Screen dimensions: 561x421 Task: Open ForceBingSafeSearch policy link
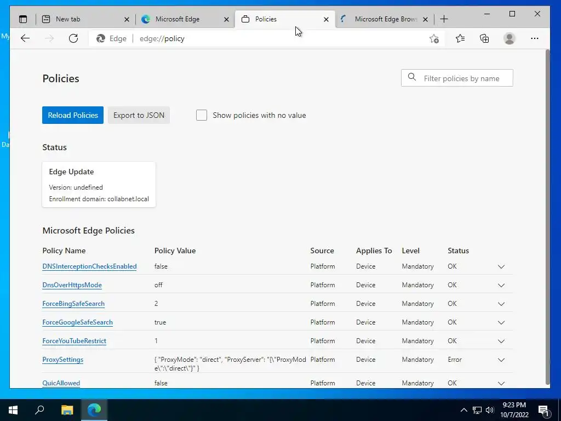(x=73, y=304)
